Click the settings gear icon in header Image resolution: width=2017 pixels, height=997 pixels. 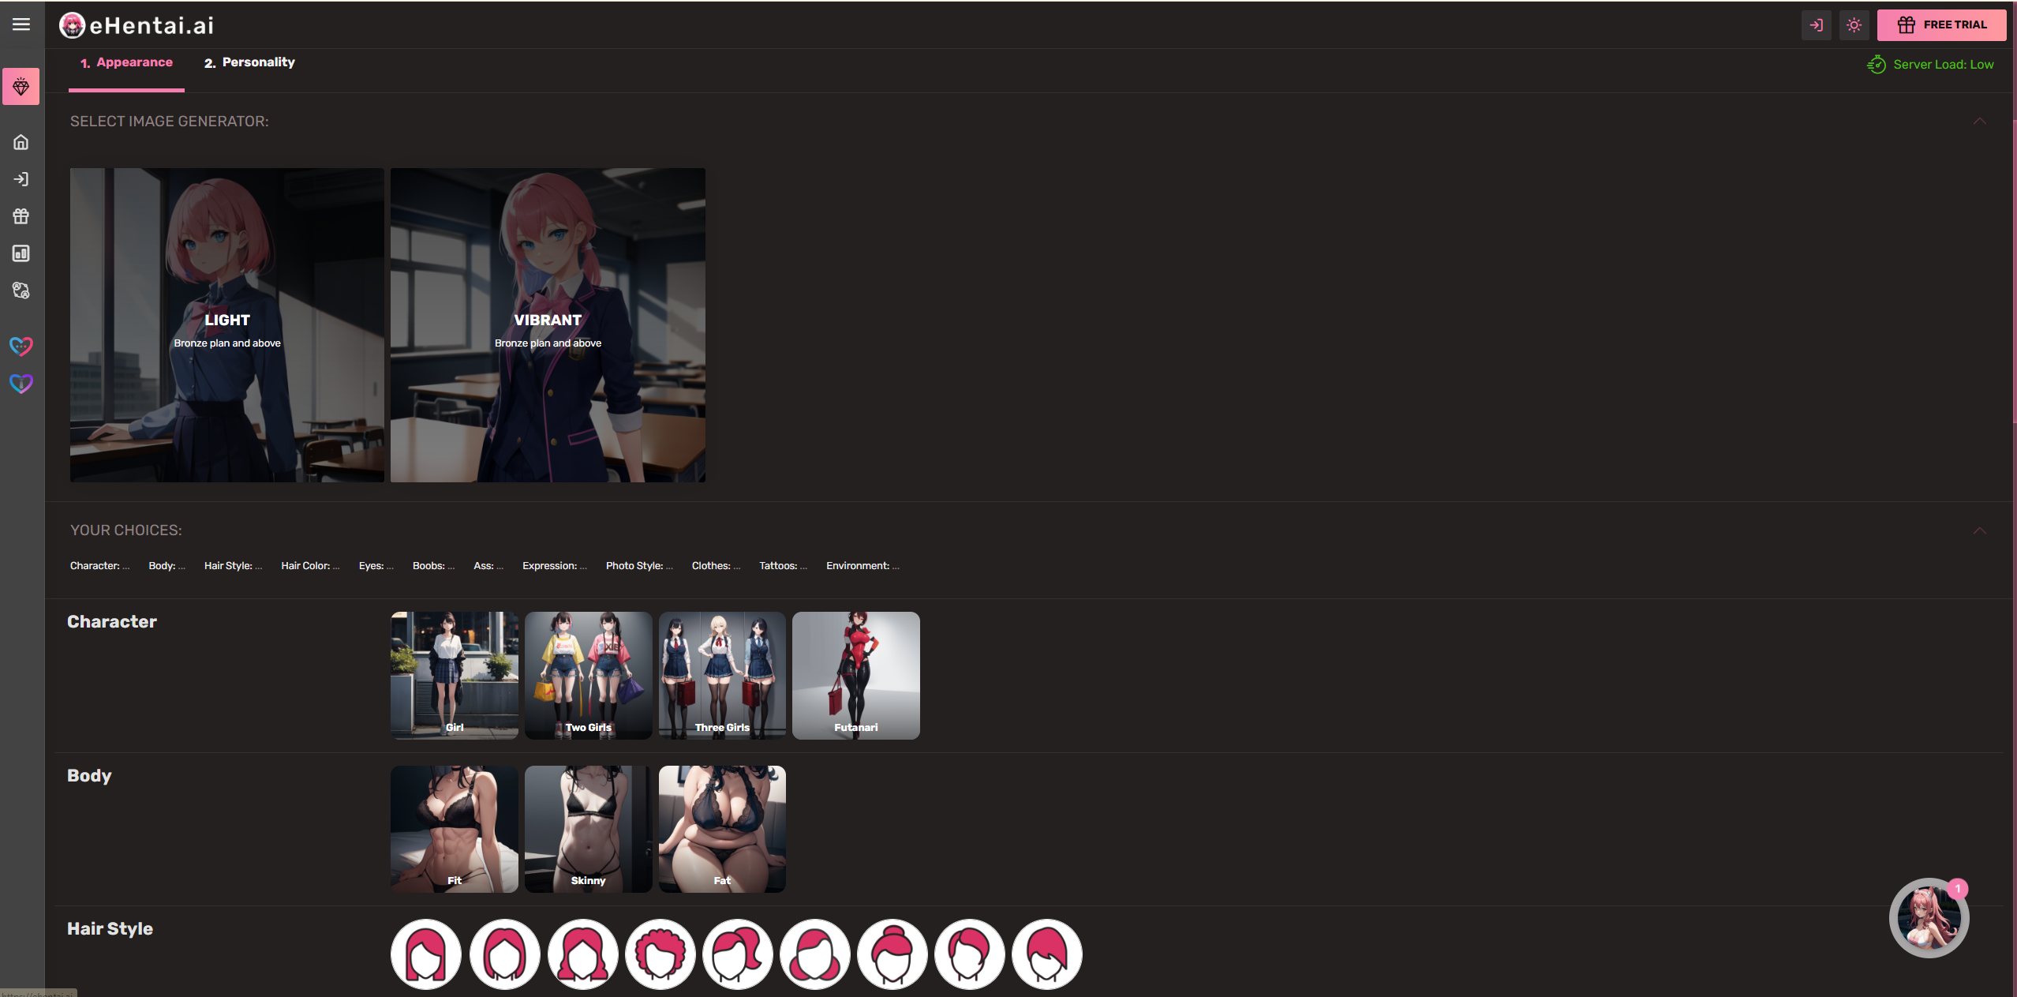[x=1855, y=23]
